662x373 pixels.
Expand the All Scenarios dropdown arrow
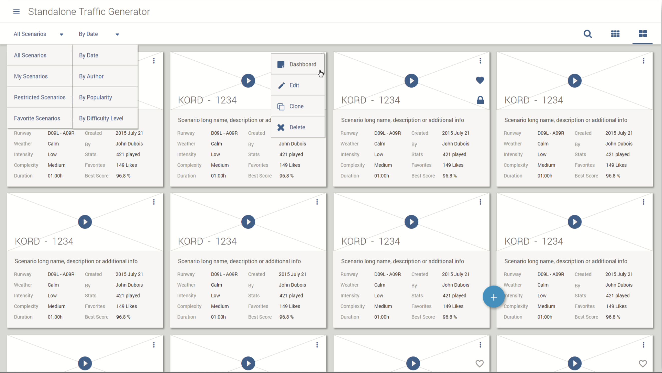(x=61, y=35)
